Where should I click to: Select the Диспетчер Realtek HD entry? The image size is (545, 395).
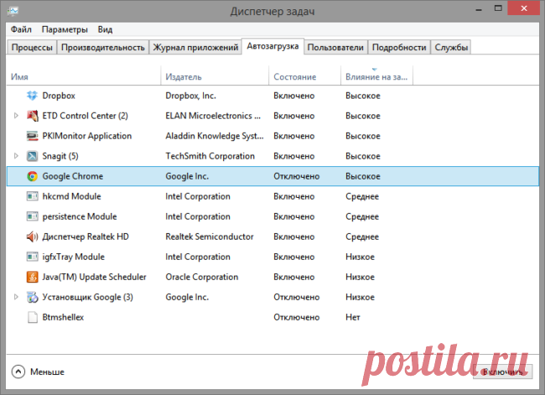pyautogui.click(x=86, y=236)
